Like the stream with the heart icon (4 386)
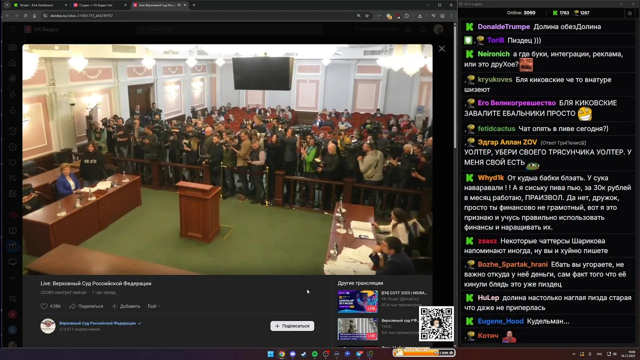 [50, 306]
